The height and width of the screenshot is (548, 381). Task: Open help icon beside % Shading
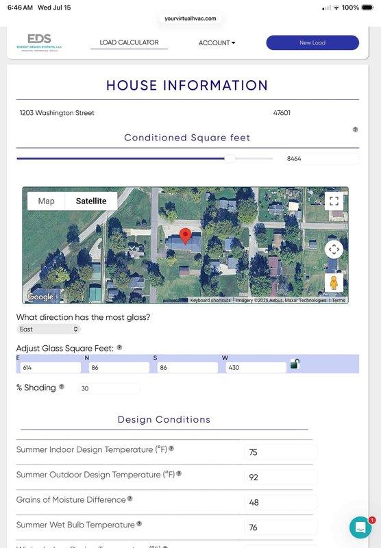pos(62,386)
